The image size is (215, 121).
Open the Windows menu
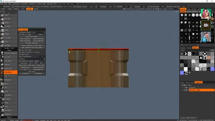pyautogui.click(x=32, y=4)
